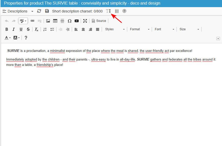The width and height of the screenshot is (222, 146).
Task: Open the spell check ABC dropdown
Action: pyautogui.click(x=23, y=21)
